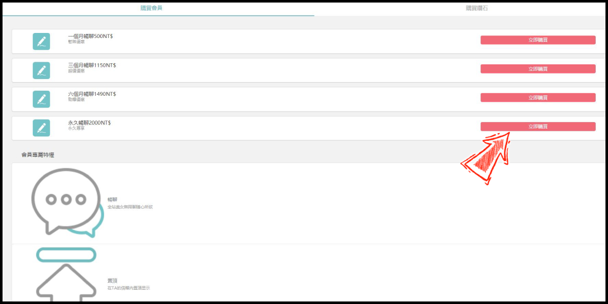Buy the 一個月暢聊500NT$ plan now
Image resolution: width=608 pixels, height=304 pixels.
tap(538, 40)
